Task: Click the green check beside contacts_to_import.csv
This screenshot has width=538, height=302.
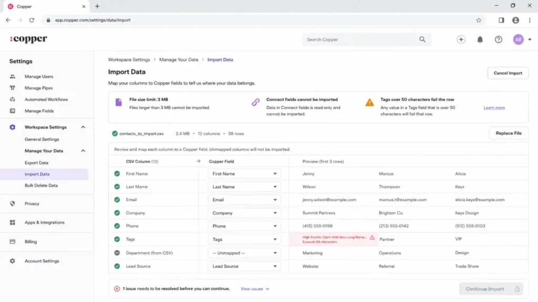Action: coord(115,134)
